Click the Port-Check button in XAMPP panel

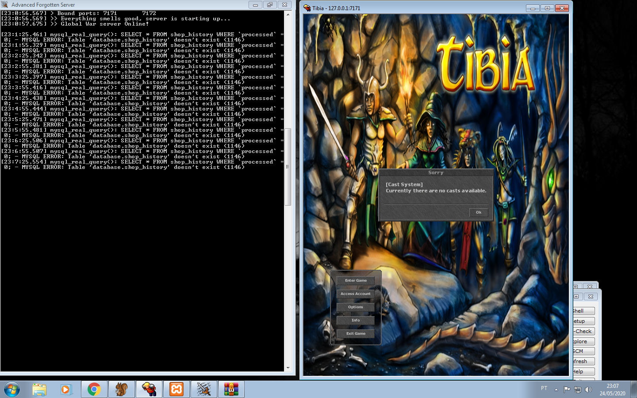(584, 331)
